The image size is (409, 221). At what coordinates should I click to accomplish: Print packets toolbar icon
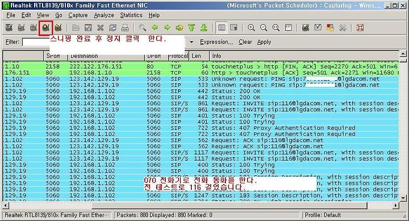click(125, 28)
